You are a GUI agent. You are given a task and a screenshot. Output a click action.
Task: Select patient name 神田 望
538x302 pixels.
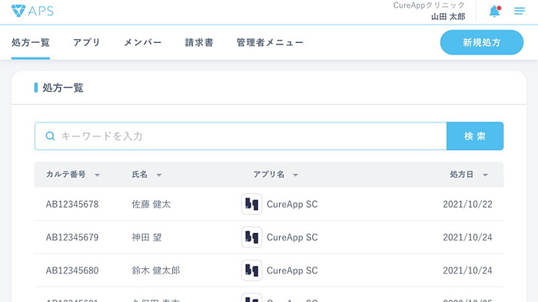pos(147,237)
